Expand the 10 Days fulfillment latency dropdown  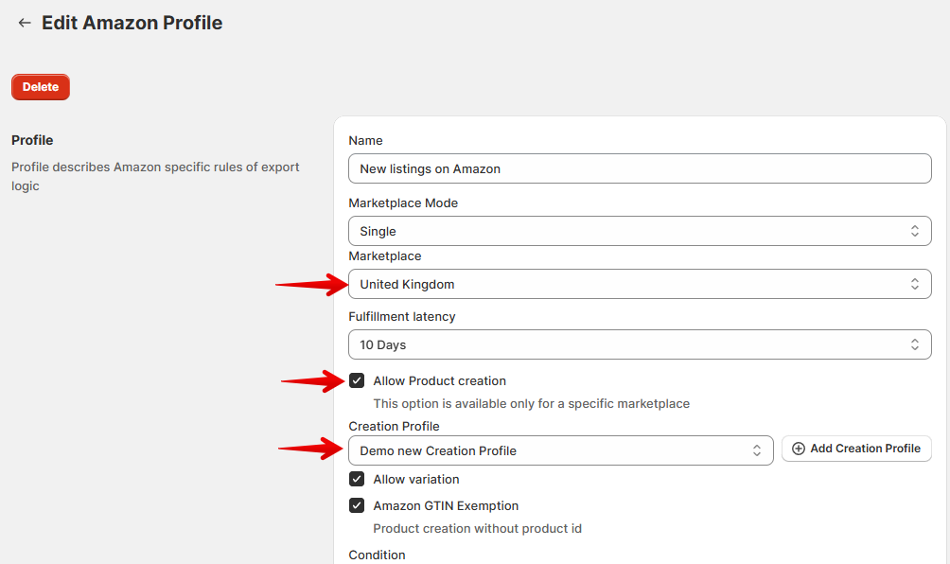point(640,344)
